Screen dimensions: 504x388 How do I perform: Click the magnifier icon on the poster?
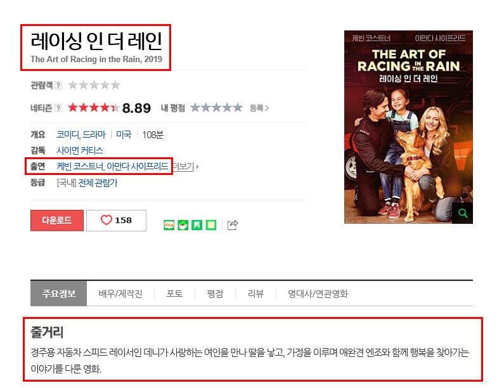(x=463, y=214)
